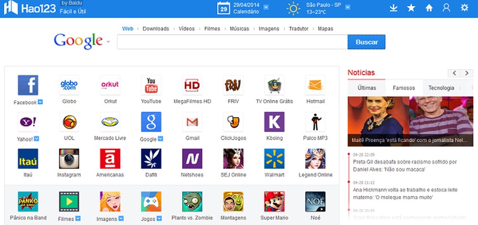Switch to Downloads search tab
478x225 pixels.
pyautogui.click(x=156, y=29)
